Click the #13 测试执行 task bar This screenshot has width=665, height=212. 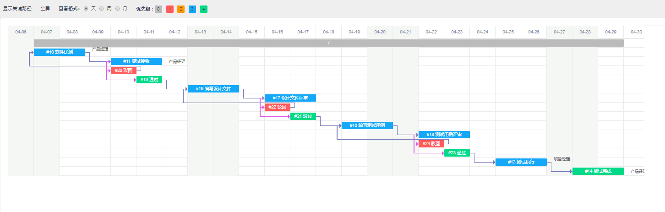[x=521, y=162]
